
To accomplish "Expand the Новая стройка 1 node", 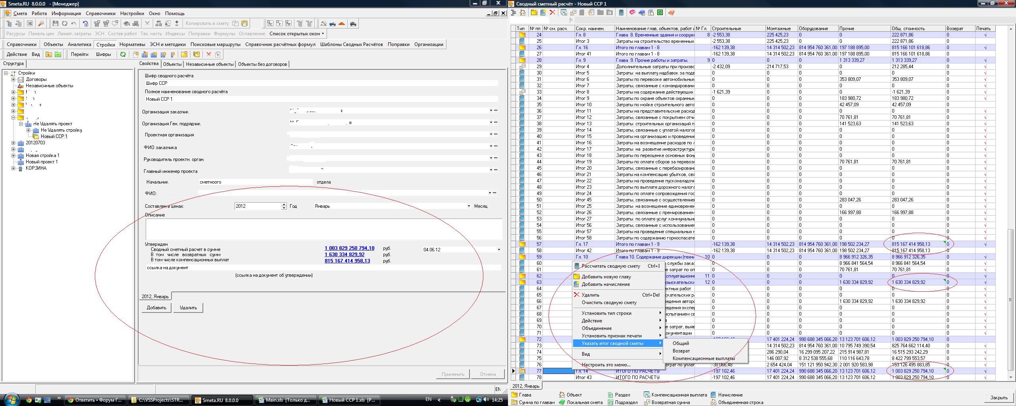I will click(13, 155).
